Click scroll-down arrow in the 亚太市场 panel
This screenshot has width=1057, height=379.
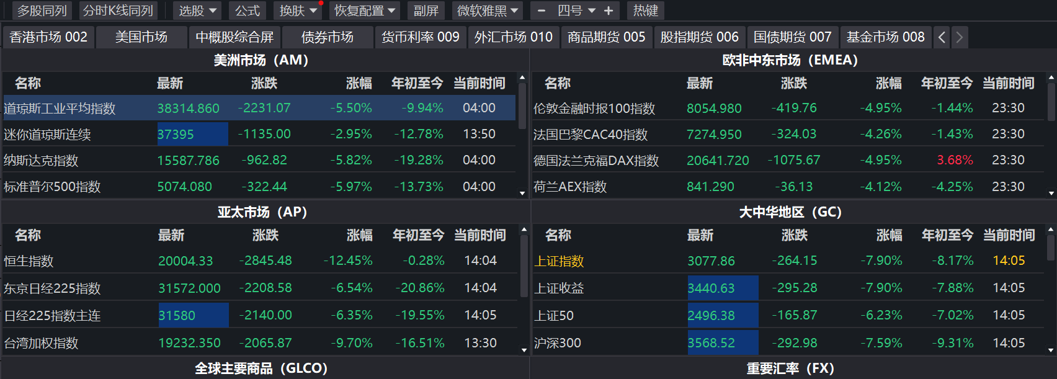pyautogui.click(x=524, y=350)
